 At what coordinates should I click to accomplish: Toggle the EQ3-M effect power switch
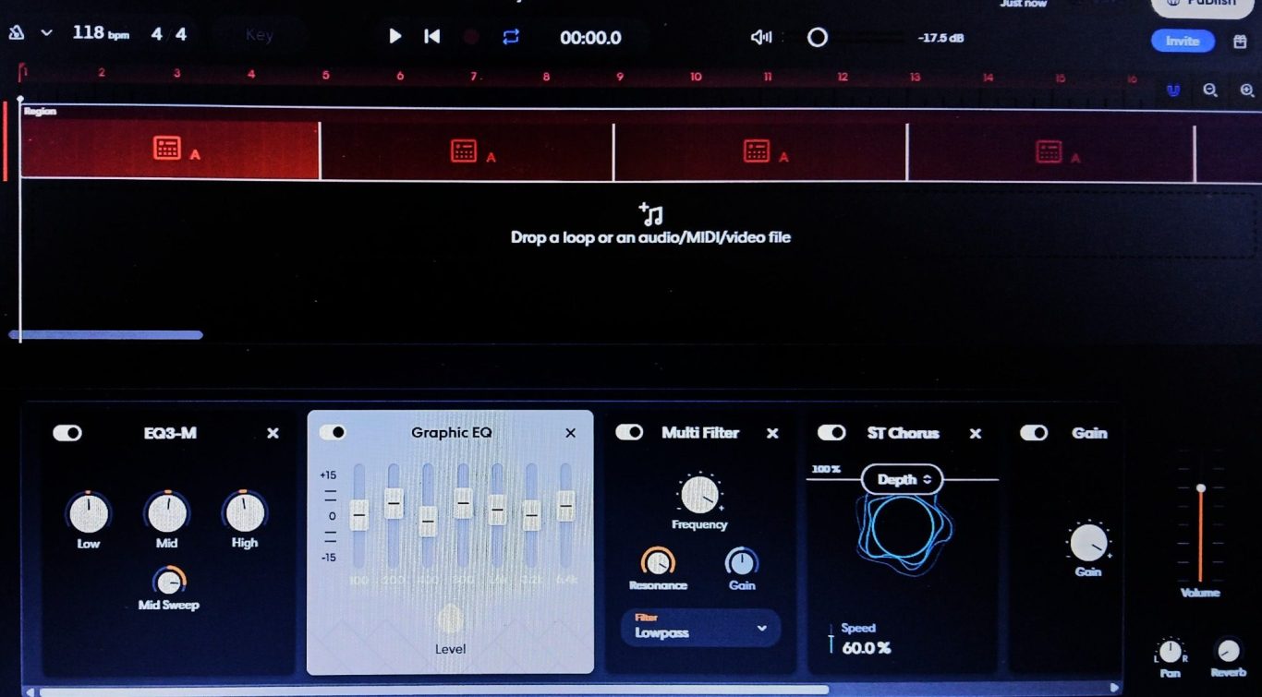67,433
